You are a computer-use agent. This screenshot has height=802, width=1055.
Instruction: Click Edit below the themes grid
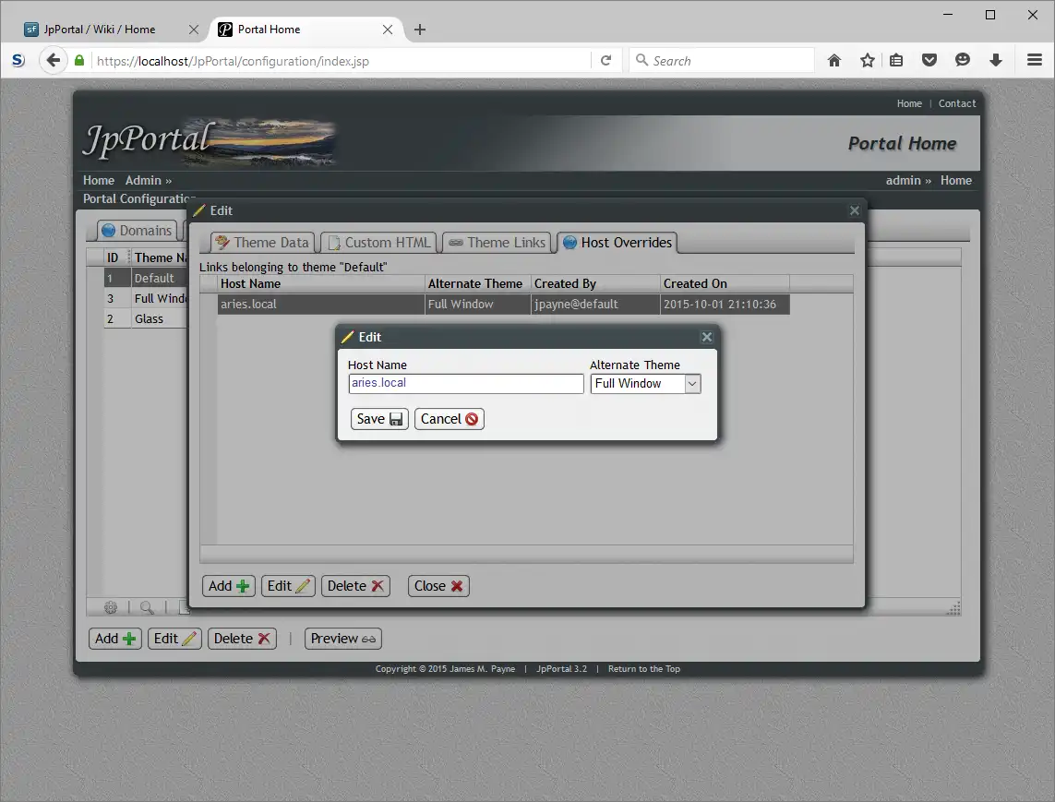[174, 639]
